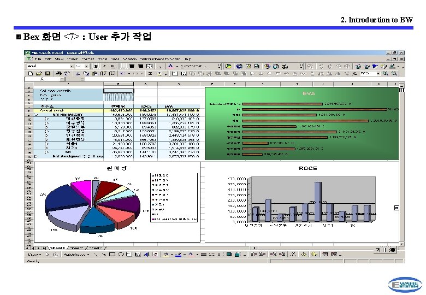This screenshot has width=426, height=295.
Task: Click the BEx Tools icon
Action: [268, 66]
